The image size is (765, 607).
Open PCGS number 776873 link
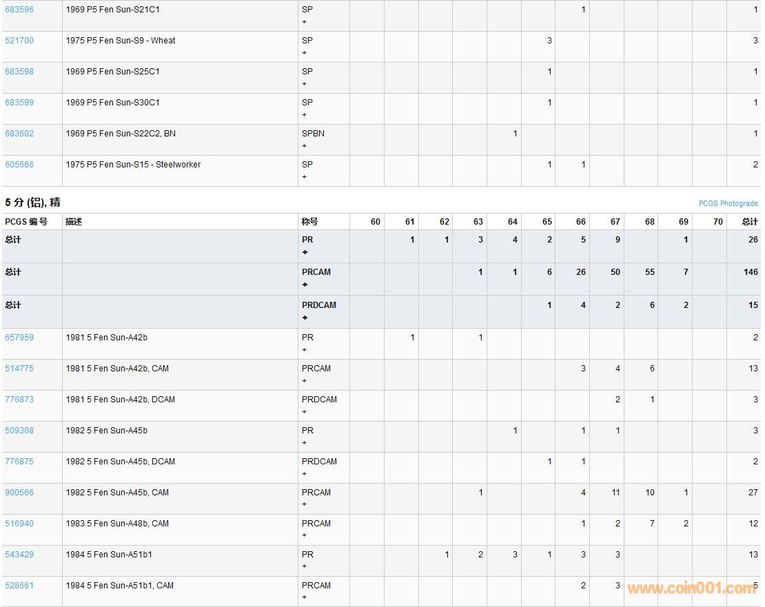(x=19, y=400)
